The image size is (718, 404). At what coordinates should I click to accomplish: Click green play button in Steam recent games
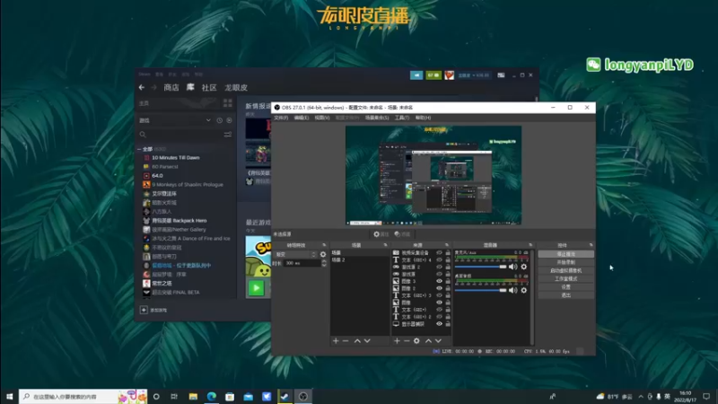pyautogui.click(x=257, y=288)
